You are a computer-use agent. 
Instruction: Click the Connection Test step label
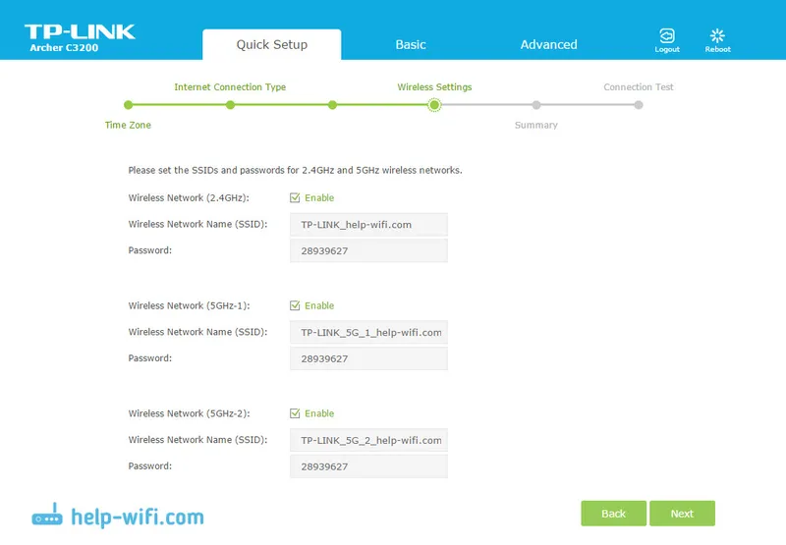pos(638,87)
